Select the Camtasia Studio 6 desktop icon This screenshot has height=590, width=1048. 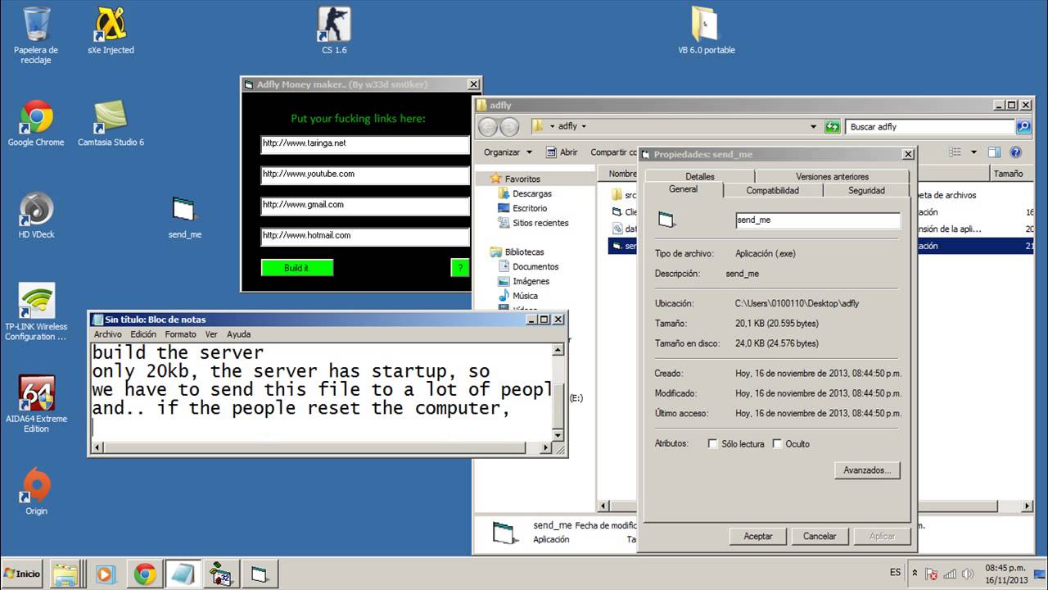point(111,124)
